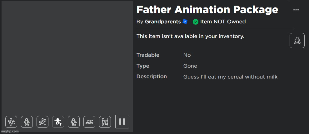Select the cereal without milk description text
This screenshot has width=309, height=134.
(230, 77)
